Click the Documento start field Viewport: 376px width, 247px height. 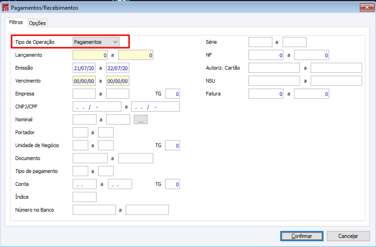[x=90, y=159]
